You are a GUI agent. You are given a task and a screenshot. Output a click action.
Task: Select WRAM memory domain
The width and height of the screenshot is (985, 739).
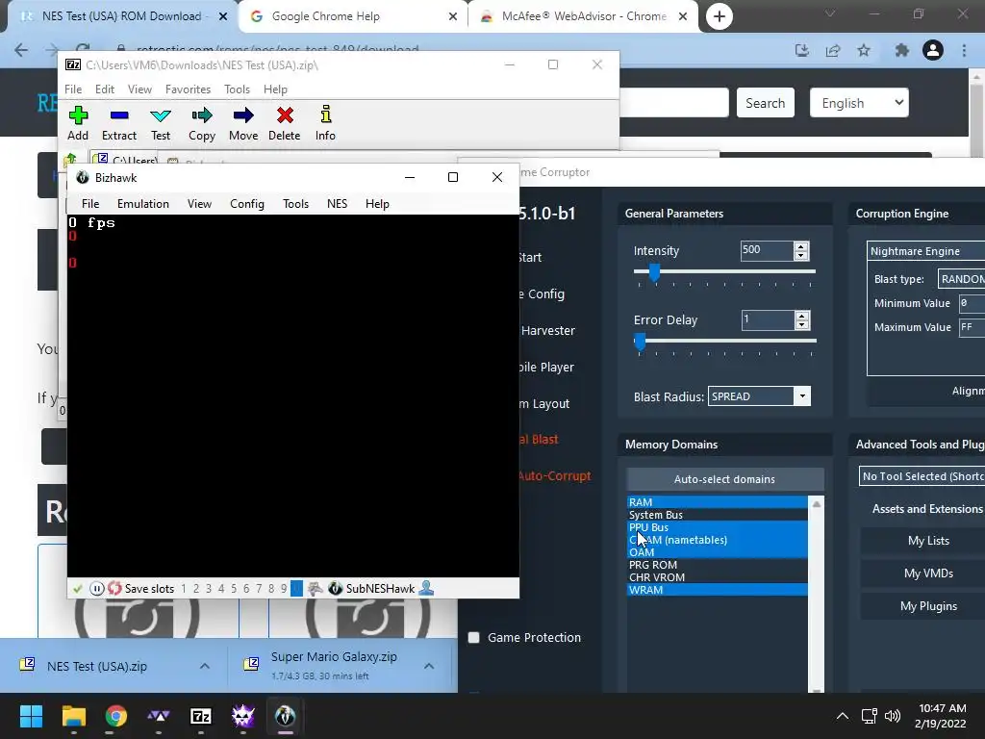tap(717, 590)
